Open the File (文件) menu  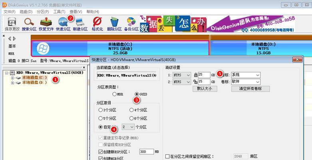(x=9, y=12)
